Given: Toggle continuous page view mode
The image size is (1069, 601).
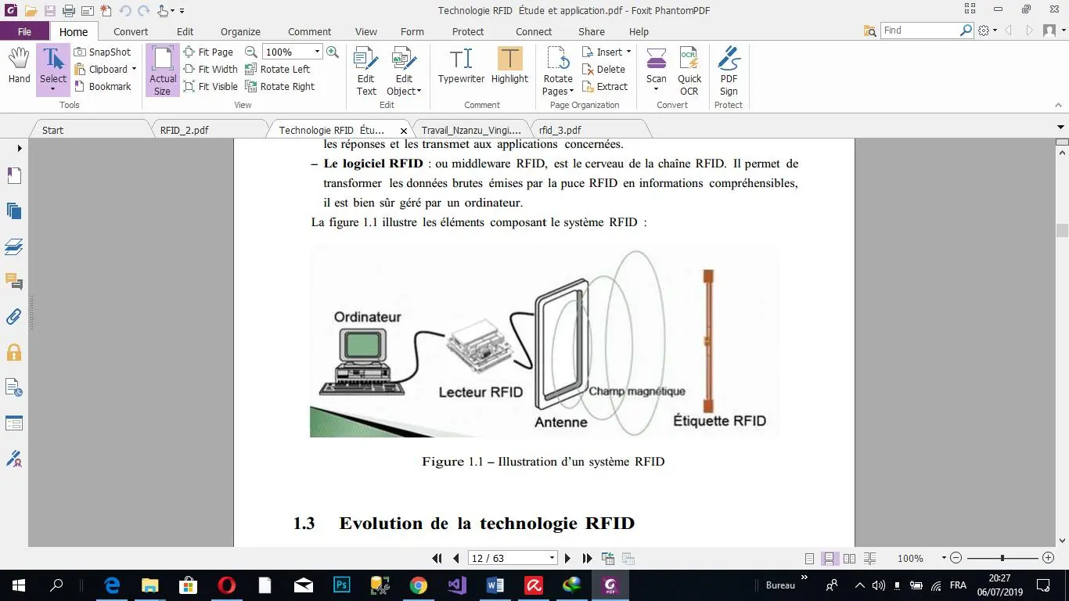Looking at the screenshot, I should [830, 558].
